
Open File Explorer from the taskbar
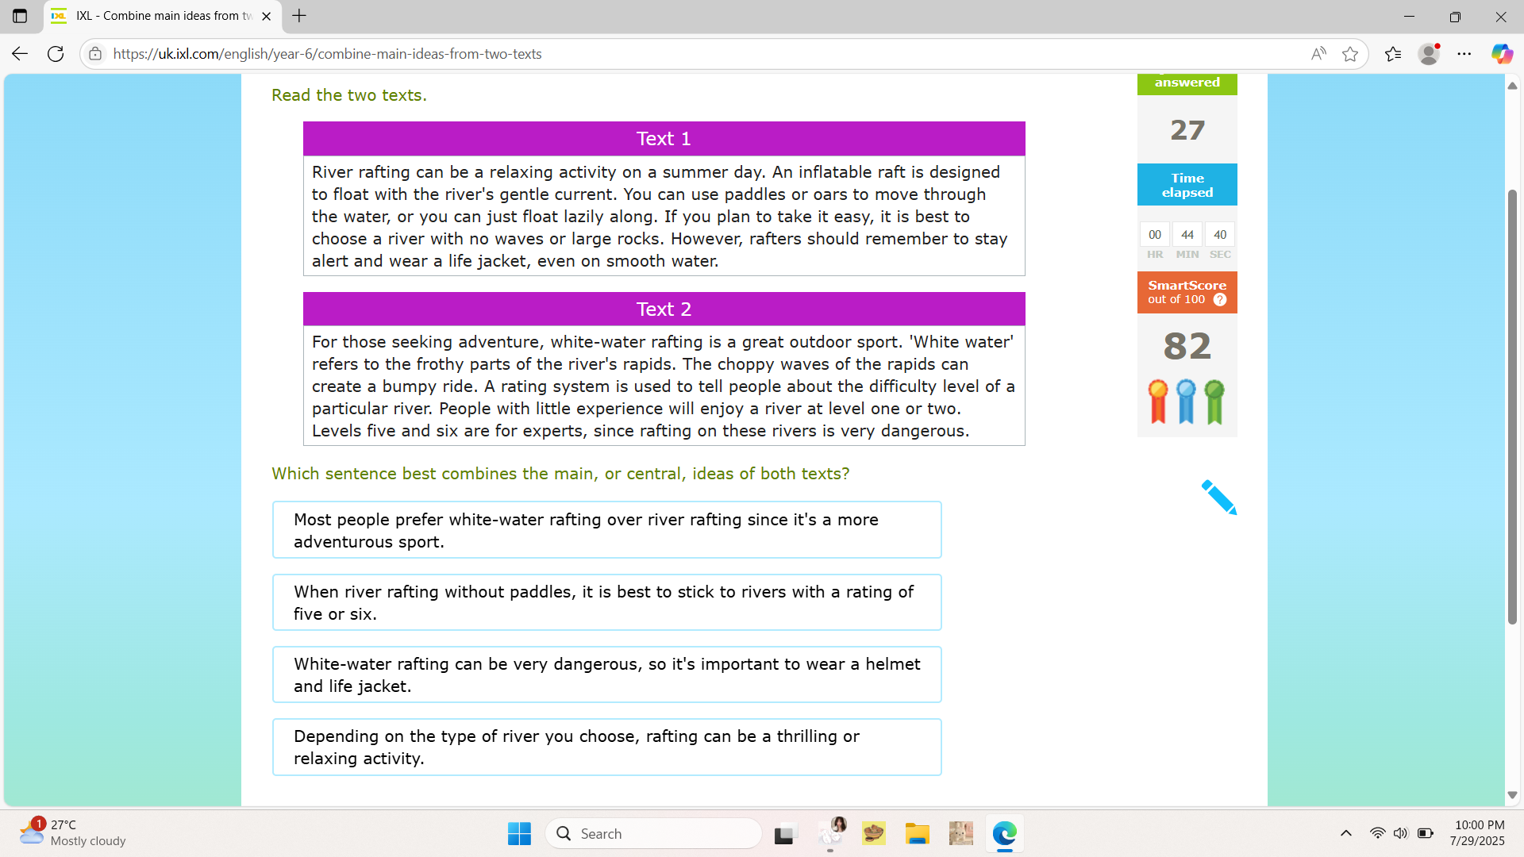(918, 833)
